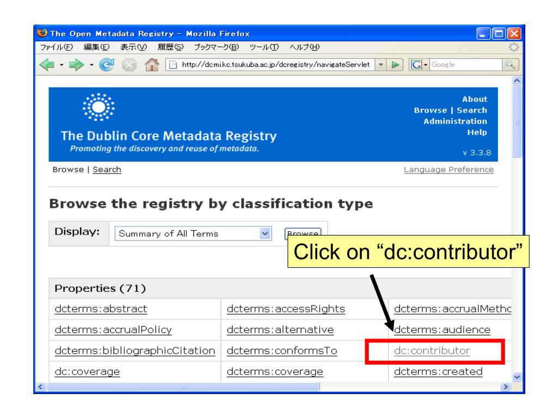Image resolution: width=558 pixels, height=418 pixels.
Task: Click the Browse button beside Display
Action: click(303, 233)
